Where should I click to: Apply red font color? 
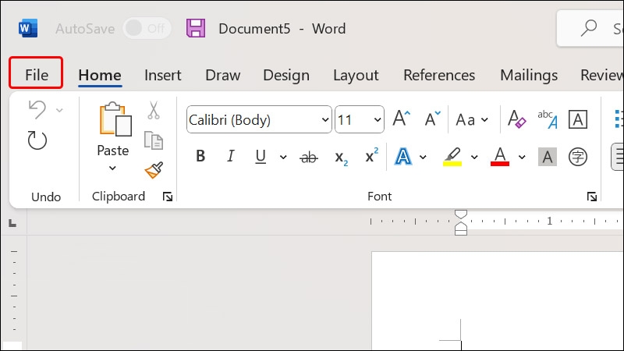500,157
